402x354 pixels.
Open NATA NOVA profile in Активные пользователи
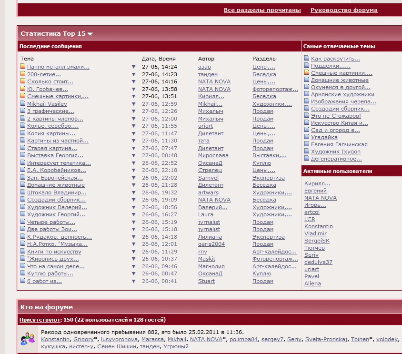click(320, 198)
